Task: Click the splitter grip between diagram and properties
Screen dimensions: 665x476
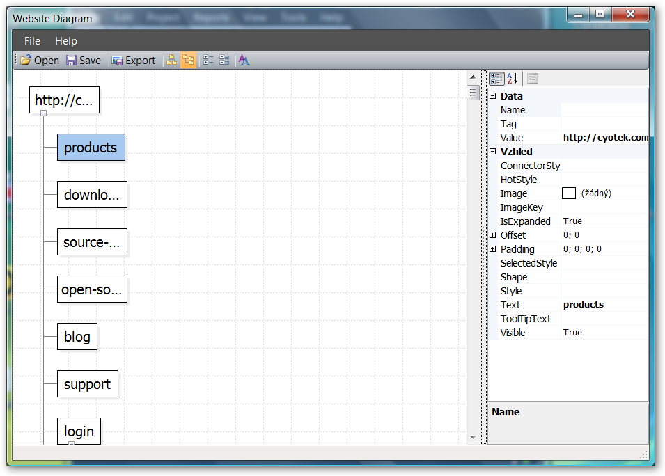Action: click(x=483, y=257)
